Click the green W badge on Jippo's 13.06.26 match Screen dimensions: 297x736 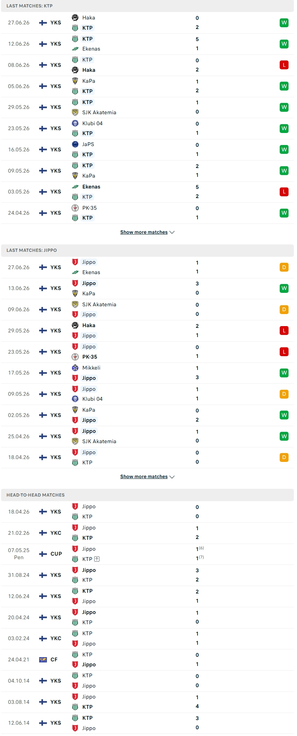(x=284, y=288)
